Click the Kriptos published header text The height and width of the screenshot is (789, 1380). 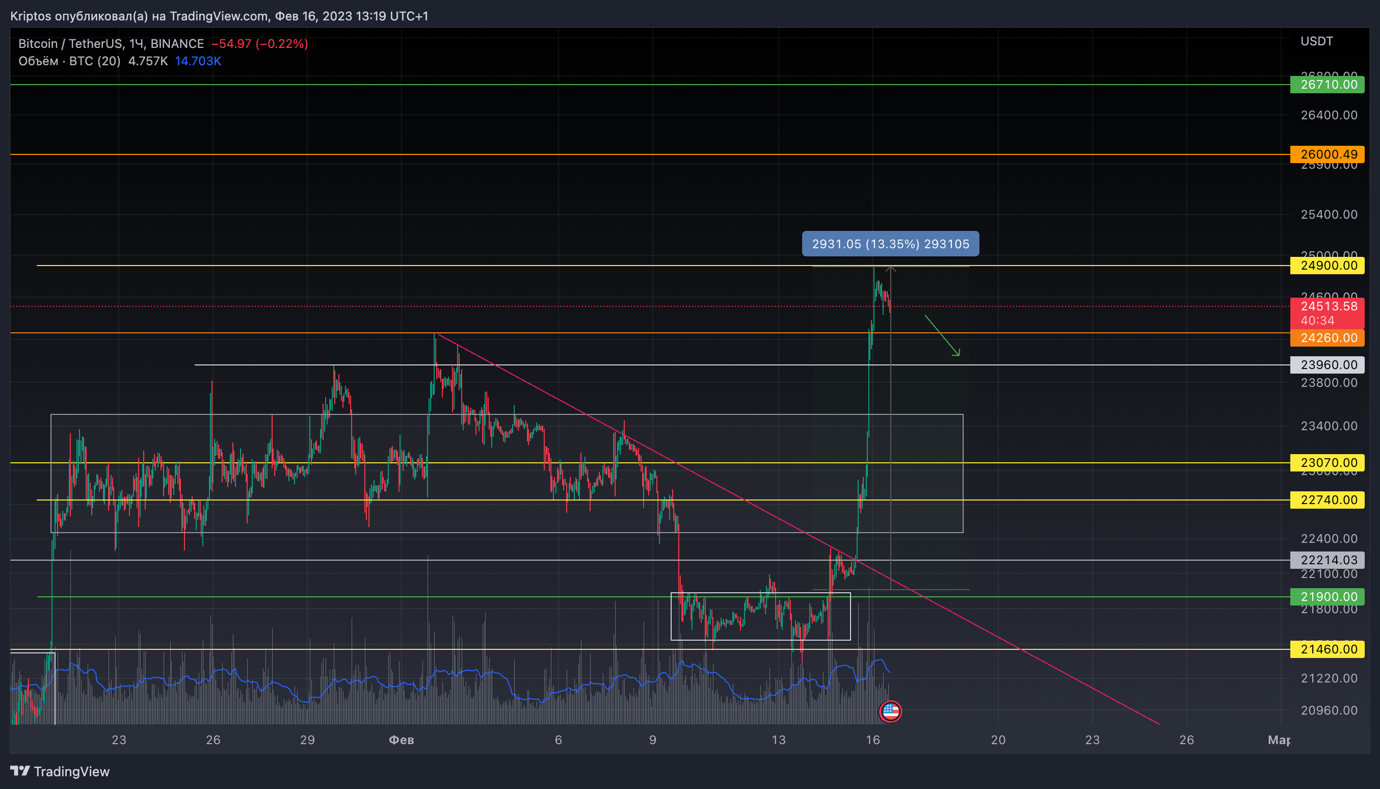220,16
